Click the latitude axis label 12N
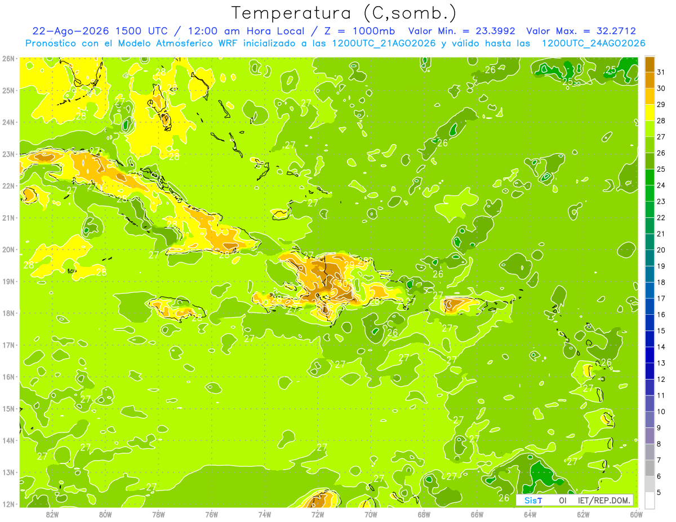The image size is (676, 522). 8,504
